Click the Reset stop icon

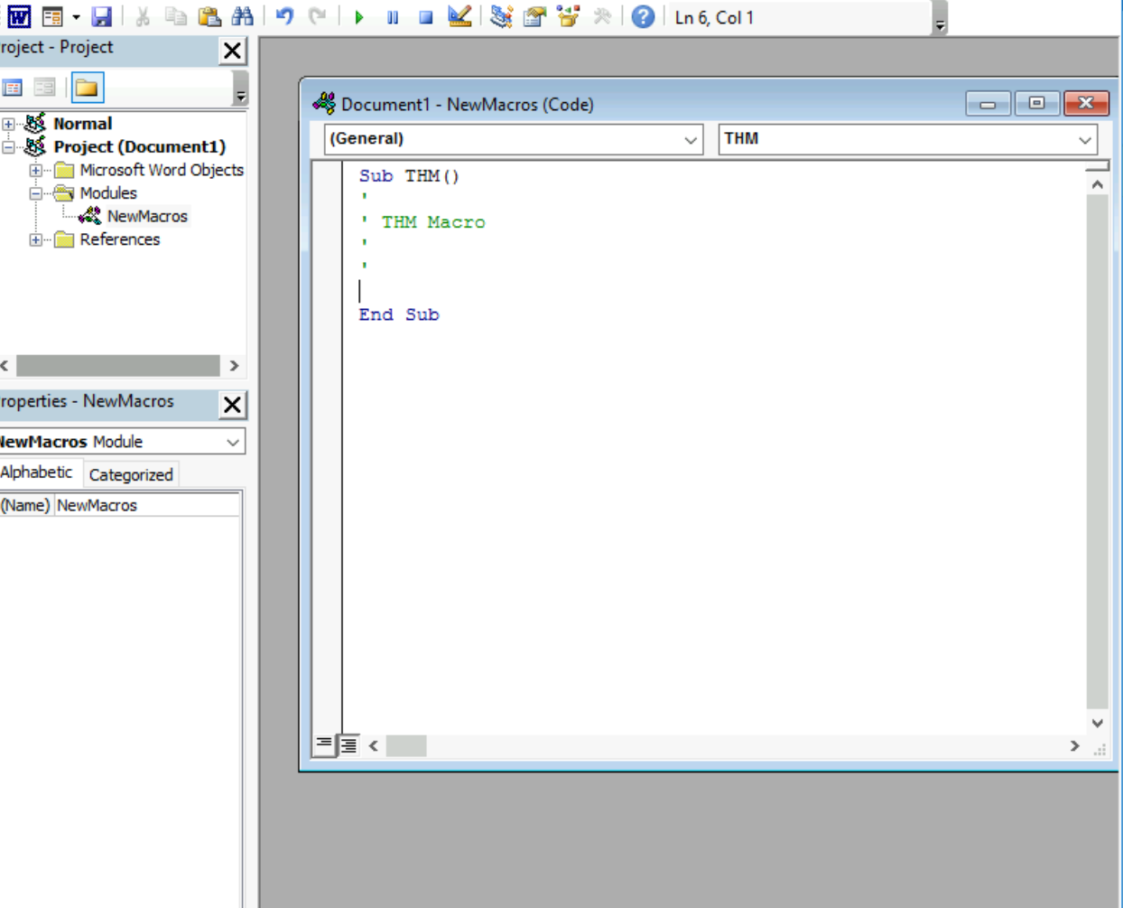tap(426, 17)
